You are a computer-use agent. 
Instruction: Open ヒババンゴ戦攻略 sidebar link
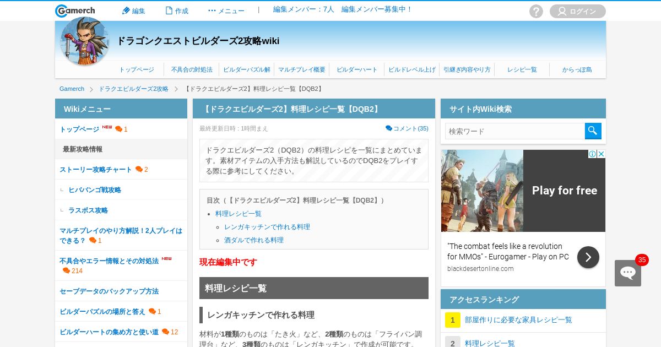tap(95, 189)
